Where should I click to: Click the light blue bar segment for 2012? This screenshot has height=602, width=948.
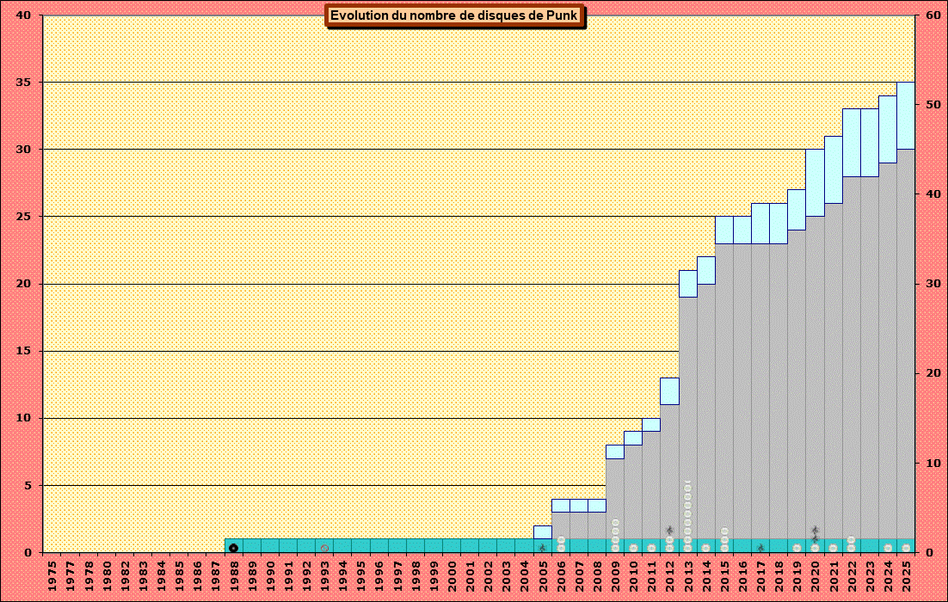669,391
